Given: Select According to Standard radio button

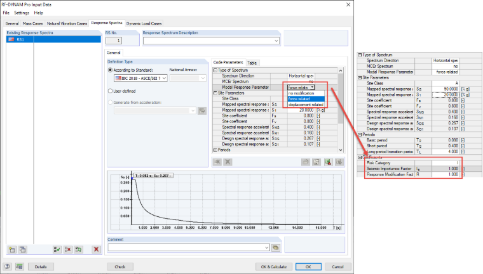Looking at the screenshot, I should point(111,70).
